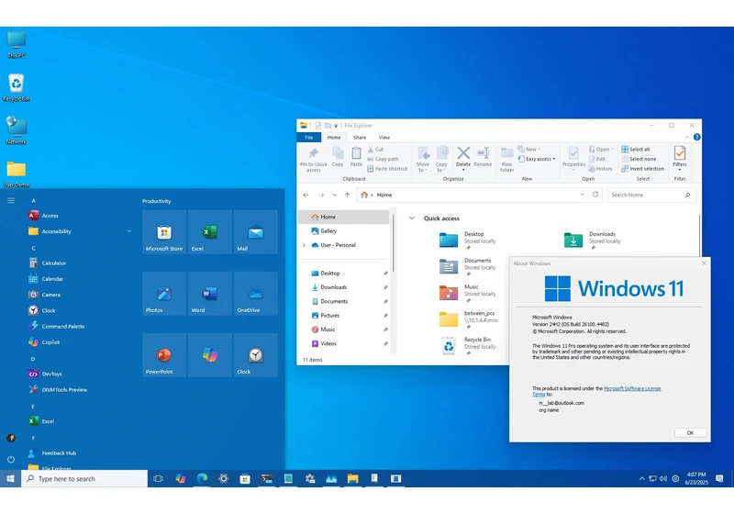Select the Downloads folder in Quick access list
Screen dimensions: 734x514
(592, 240)
